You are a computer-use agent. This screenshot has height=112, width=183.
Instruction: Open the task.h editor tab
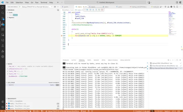coord(93,7)
